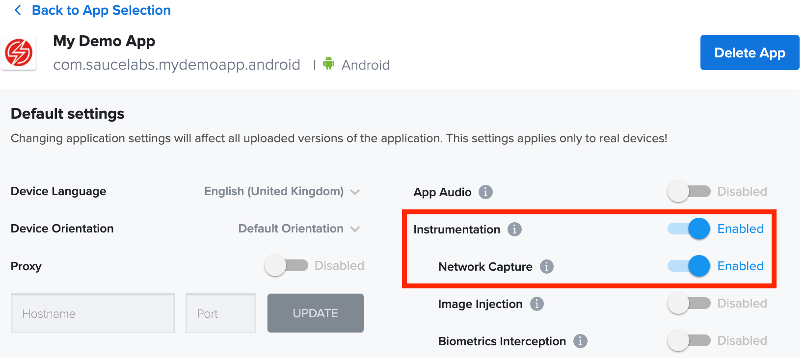
Task: Click the Port input field
Action: pos(220,313)
